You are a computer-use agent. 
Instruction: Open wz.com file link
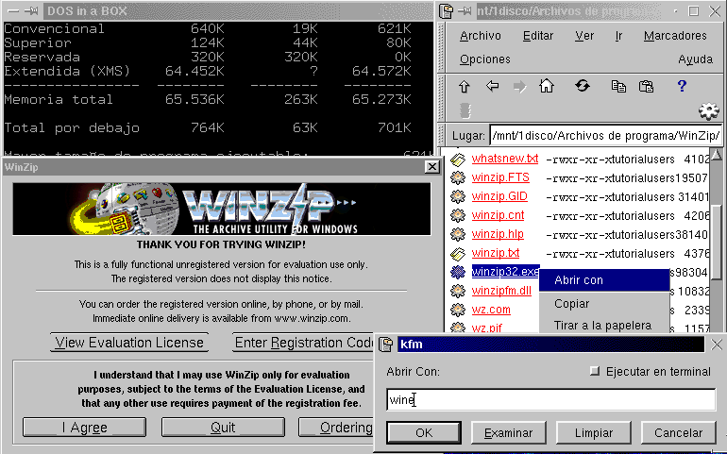pyautogui.click(x=491, y=310)
